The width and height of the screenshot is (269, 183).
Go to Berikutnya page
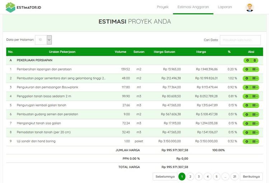point(251,177)
